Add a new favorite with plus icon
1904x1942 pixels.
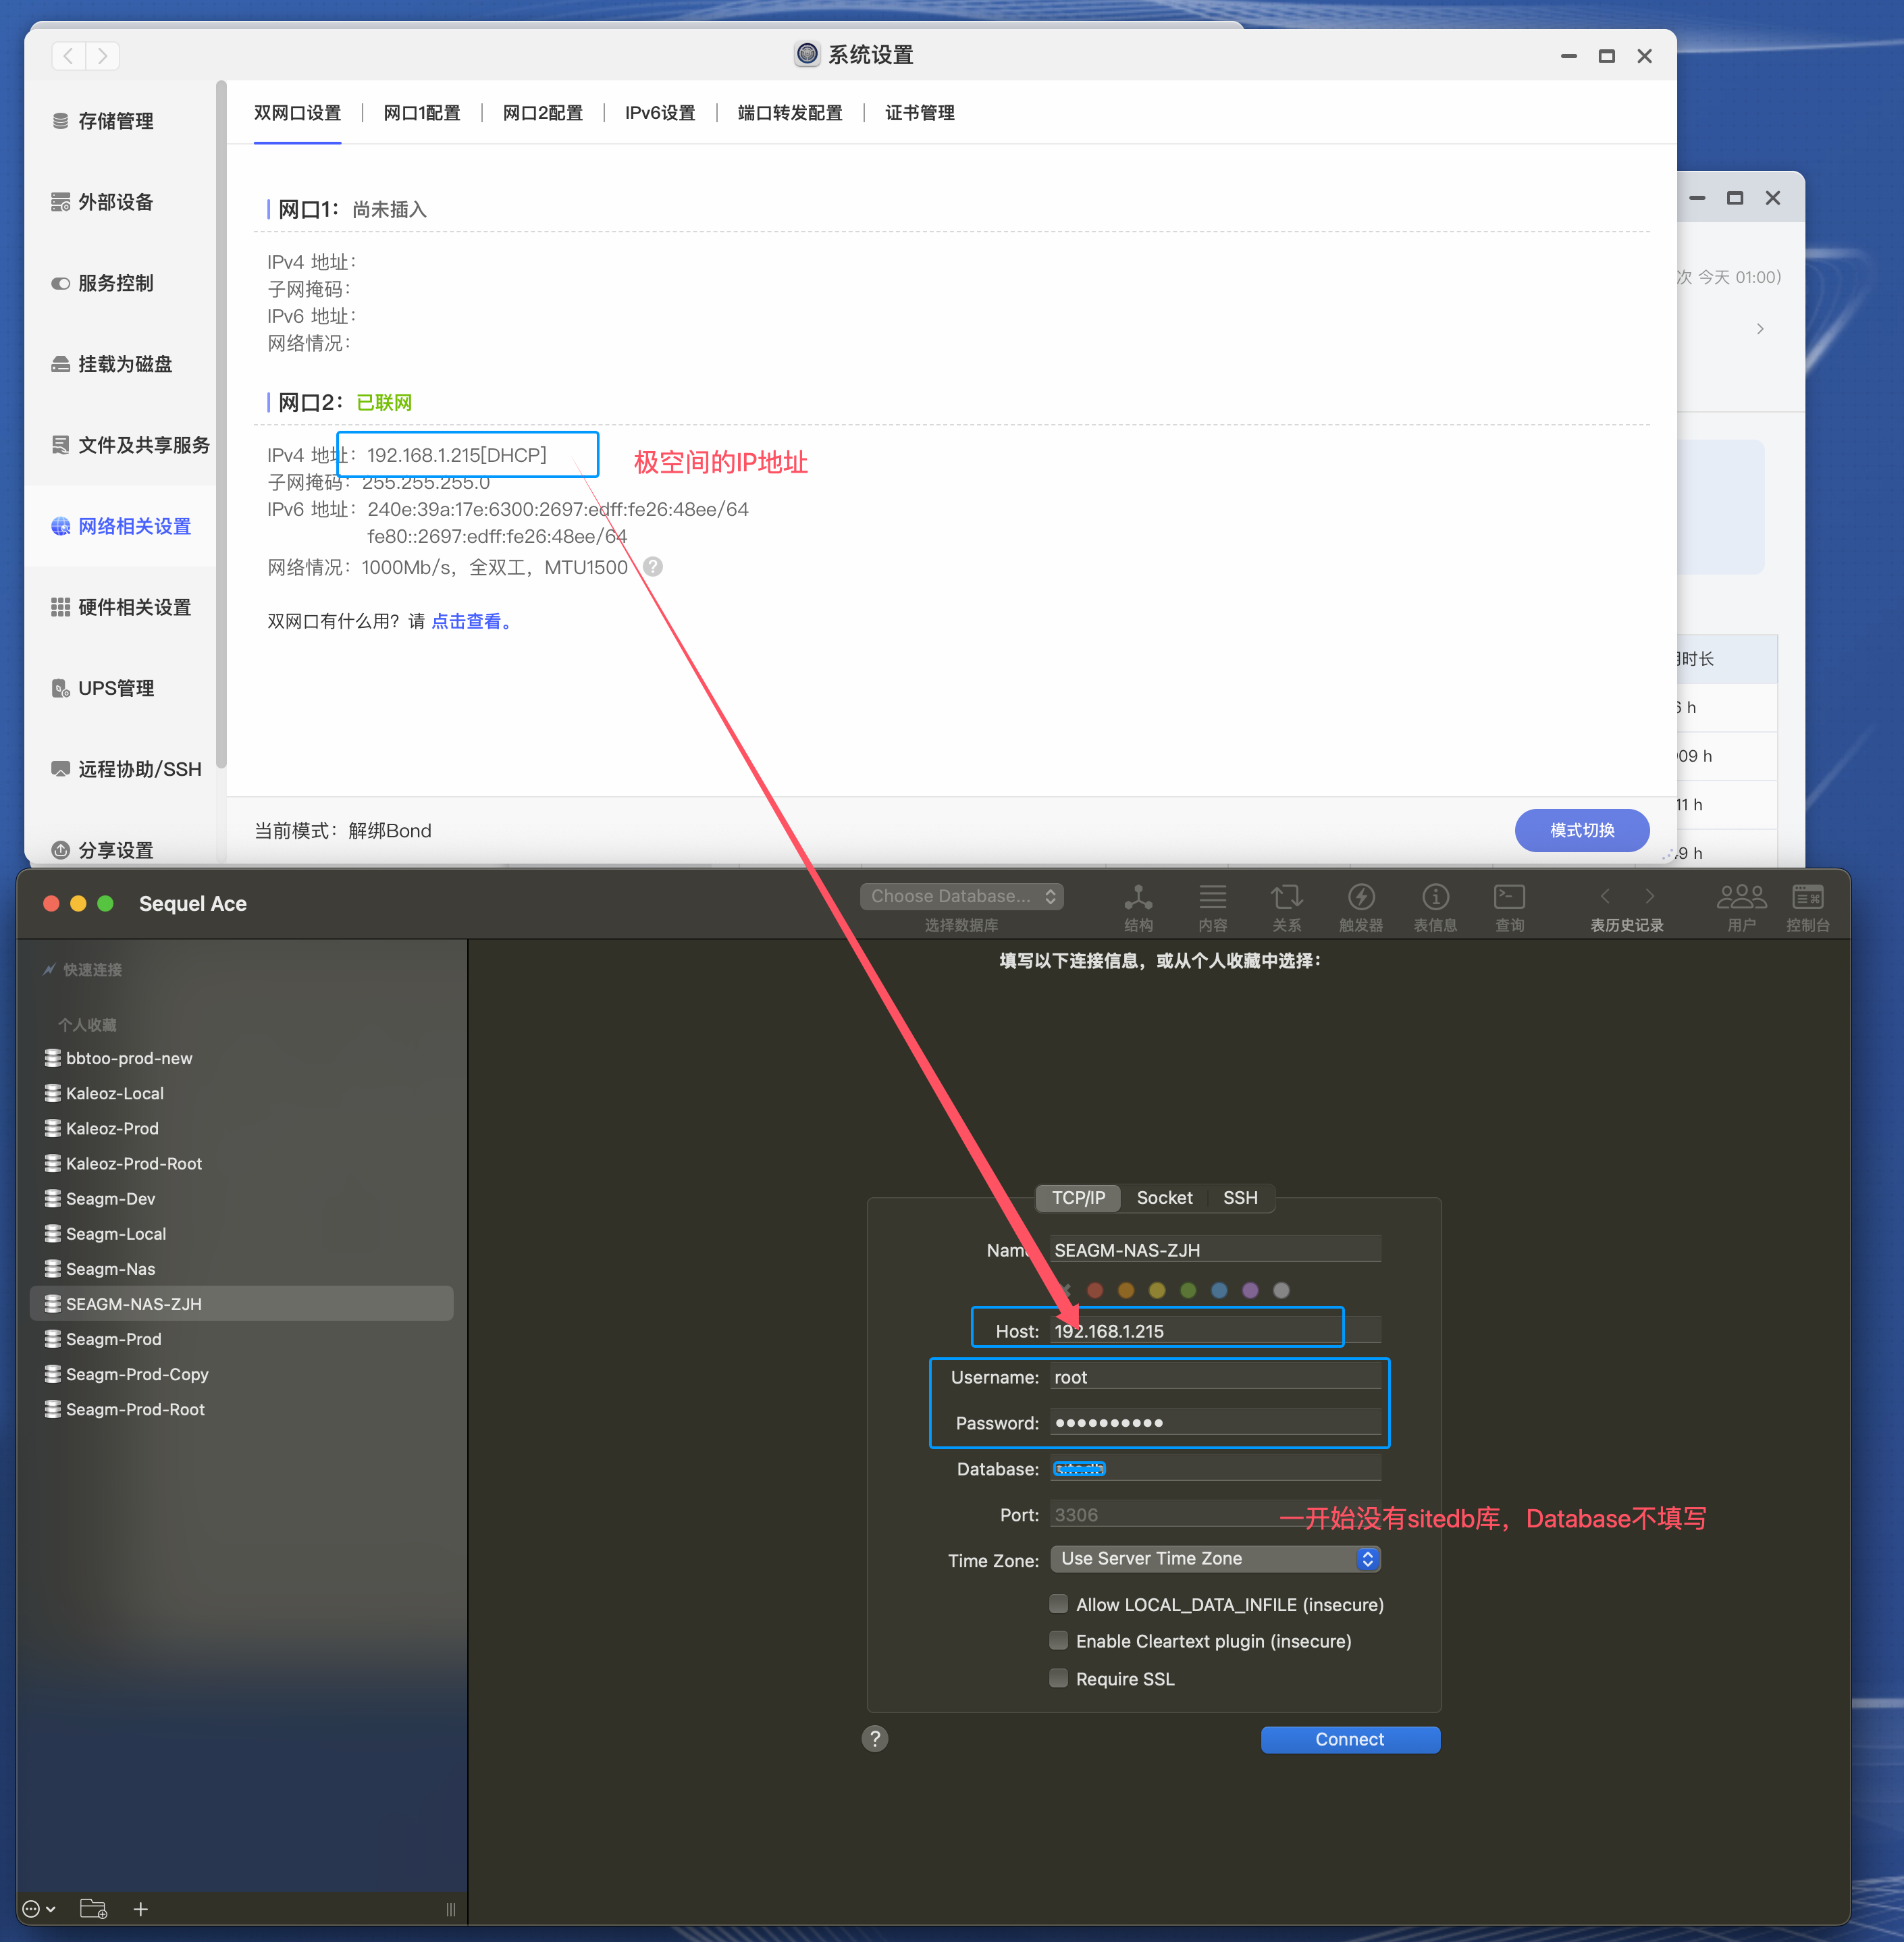pyautogui.click(x=141, y=1909)
